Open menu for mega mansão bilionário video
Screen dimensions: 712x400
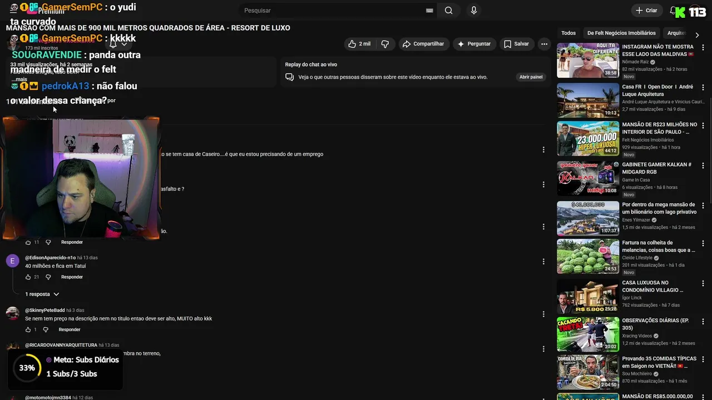click(703, 206)
